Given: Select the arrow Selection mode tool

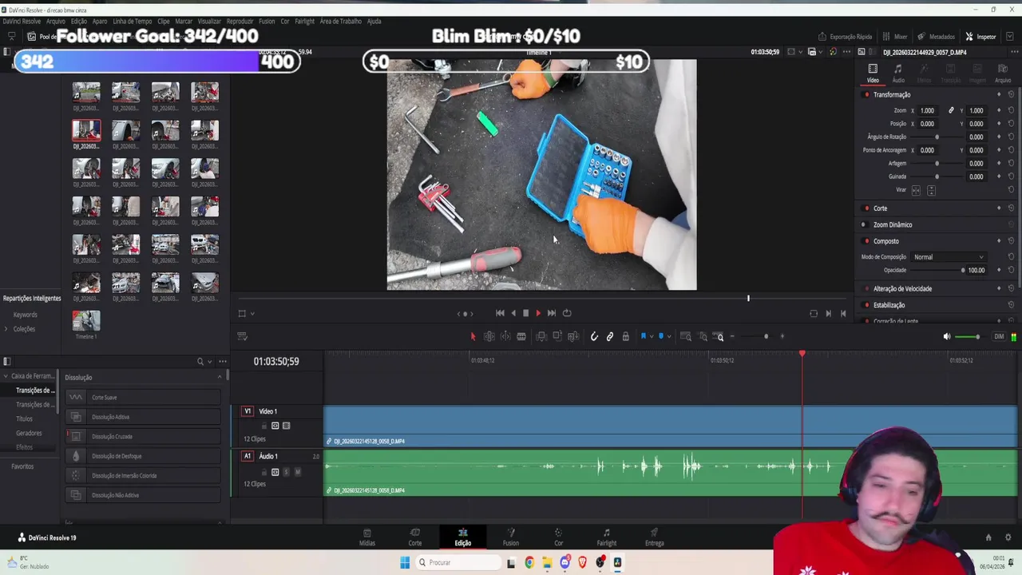Looking at the screenshot, I should [473, 337].
